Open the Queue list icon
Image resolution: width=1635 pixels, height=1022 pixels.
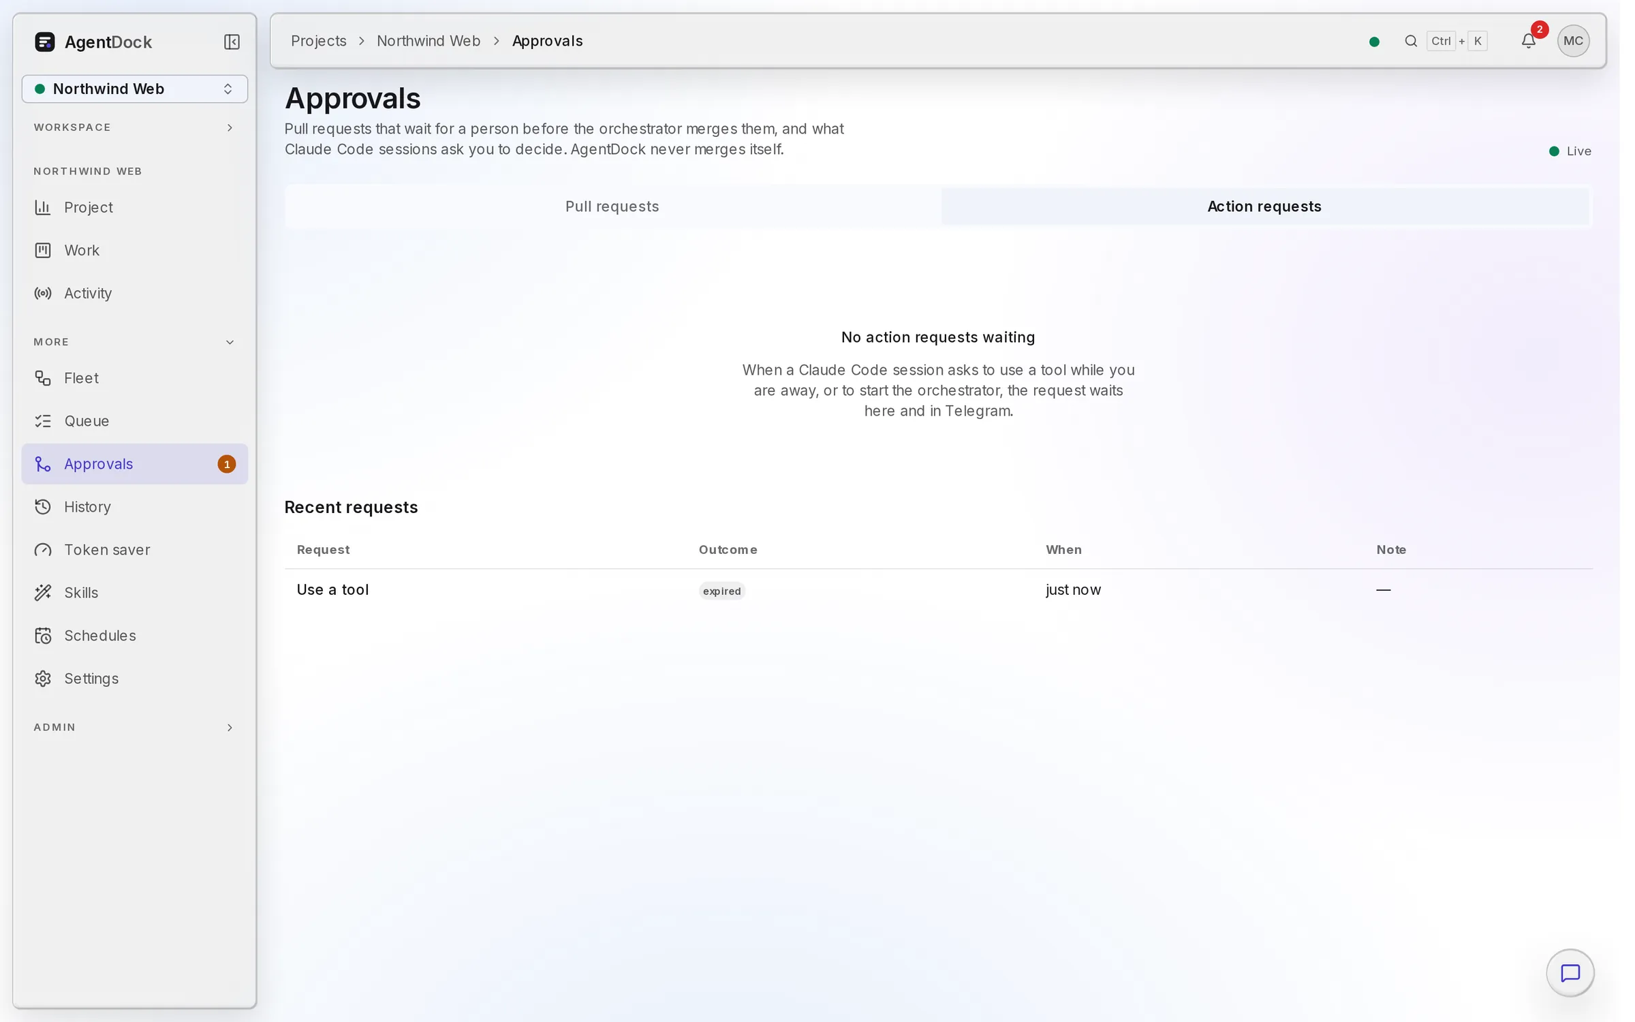coord(43,421)
